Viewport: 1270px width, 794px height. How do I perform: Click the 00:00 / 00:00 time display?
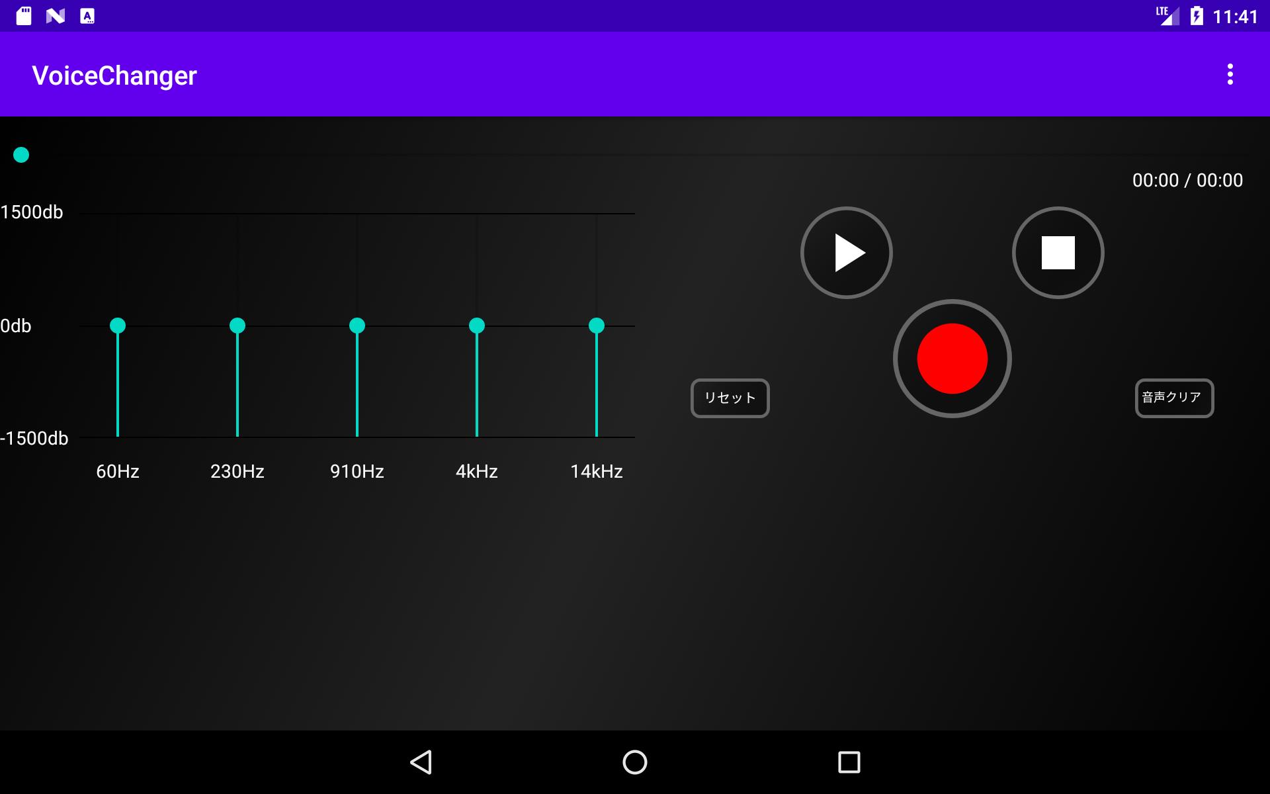point(1187,180)
